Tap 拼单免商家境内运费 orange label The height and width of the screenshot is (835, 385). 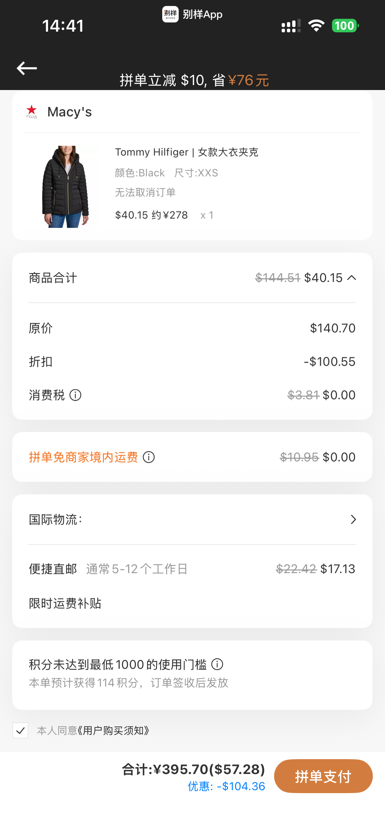83,457
